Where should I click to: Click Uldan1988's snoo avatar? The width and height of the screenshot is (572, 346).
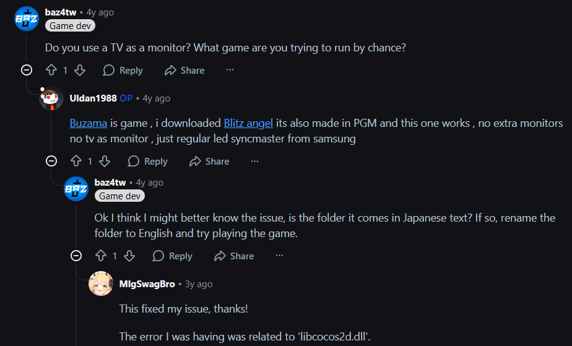click(x=51, y=98)
